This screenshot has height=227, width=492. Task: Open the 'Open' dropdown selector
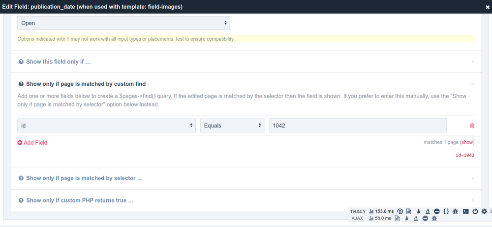click(x=123, y=23)
